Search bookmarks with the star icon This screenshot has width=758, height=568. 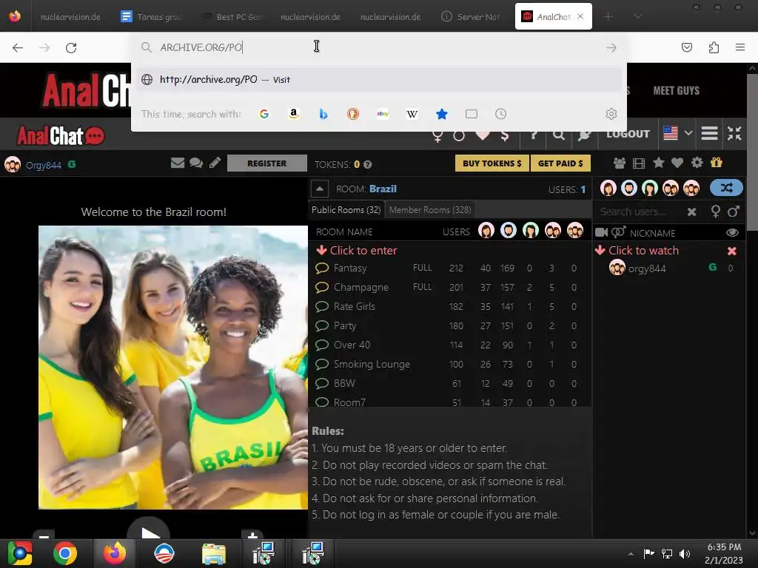442,114
